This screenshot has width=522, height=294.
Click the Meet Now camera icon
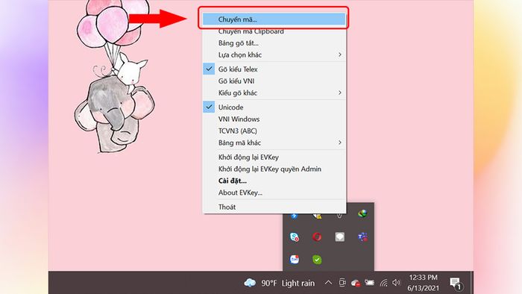pyautogui.click(x=342, y=283)
